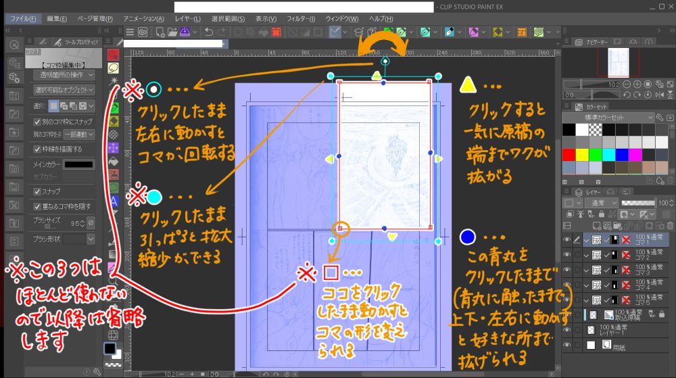This screenshot has width=676, height=378.
Task: Click the New file icon in command bar
Action: click(160, 32)
